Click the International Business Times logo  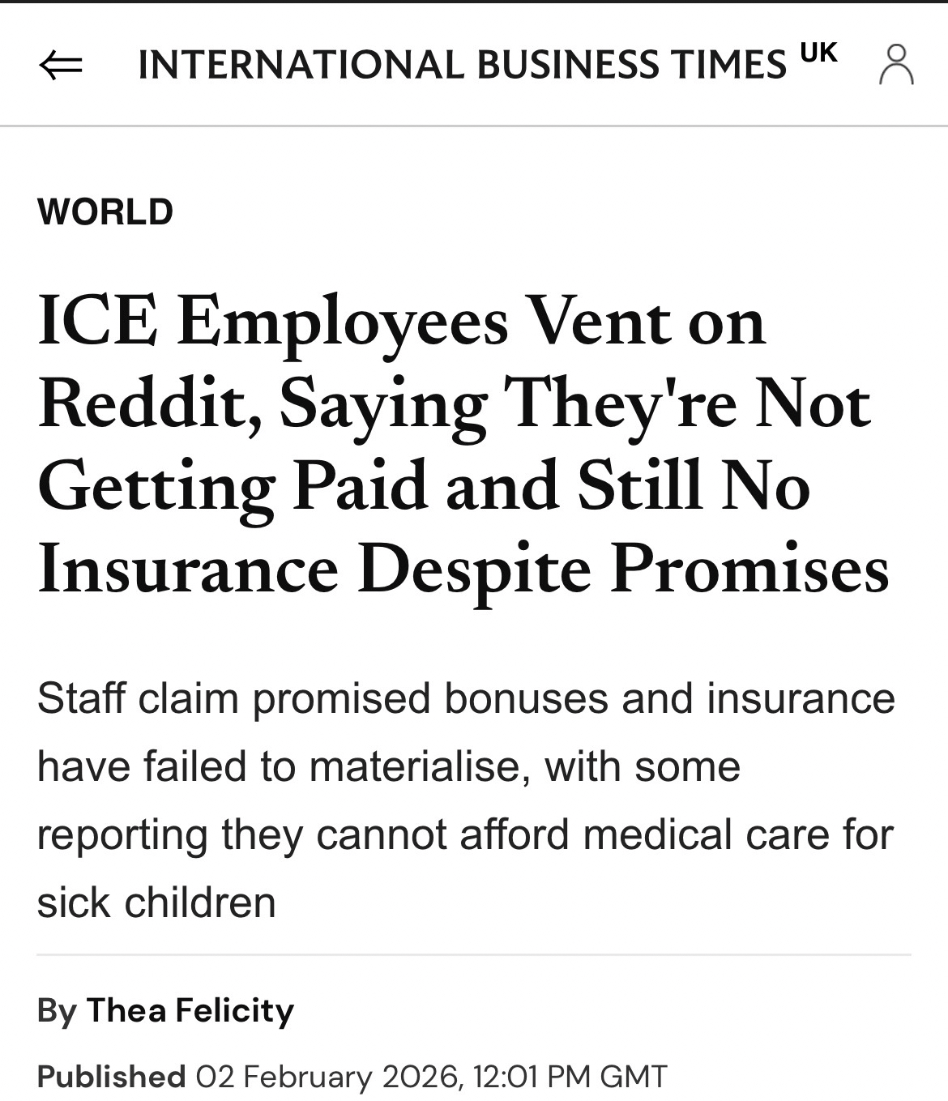point(462,65)
